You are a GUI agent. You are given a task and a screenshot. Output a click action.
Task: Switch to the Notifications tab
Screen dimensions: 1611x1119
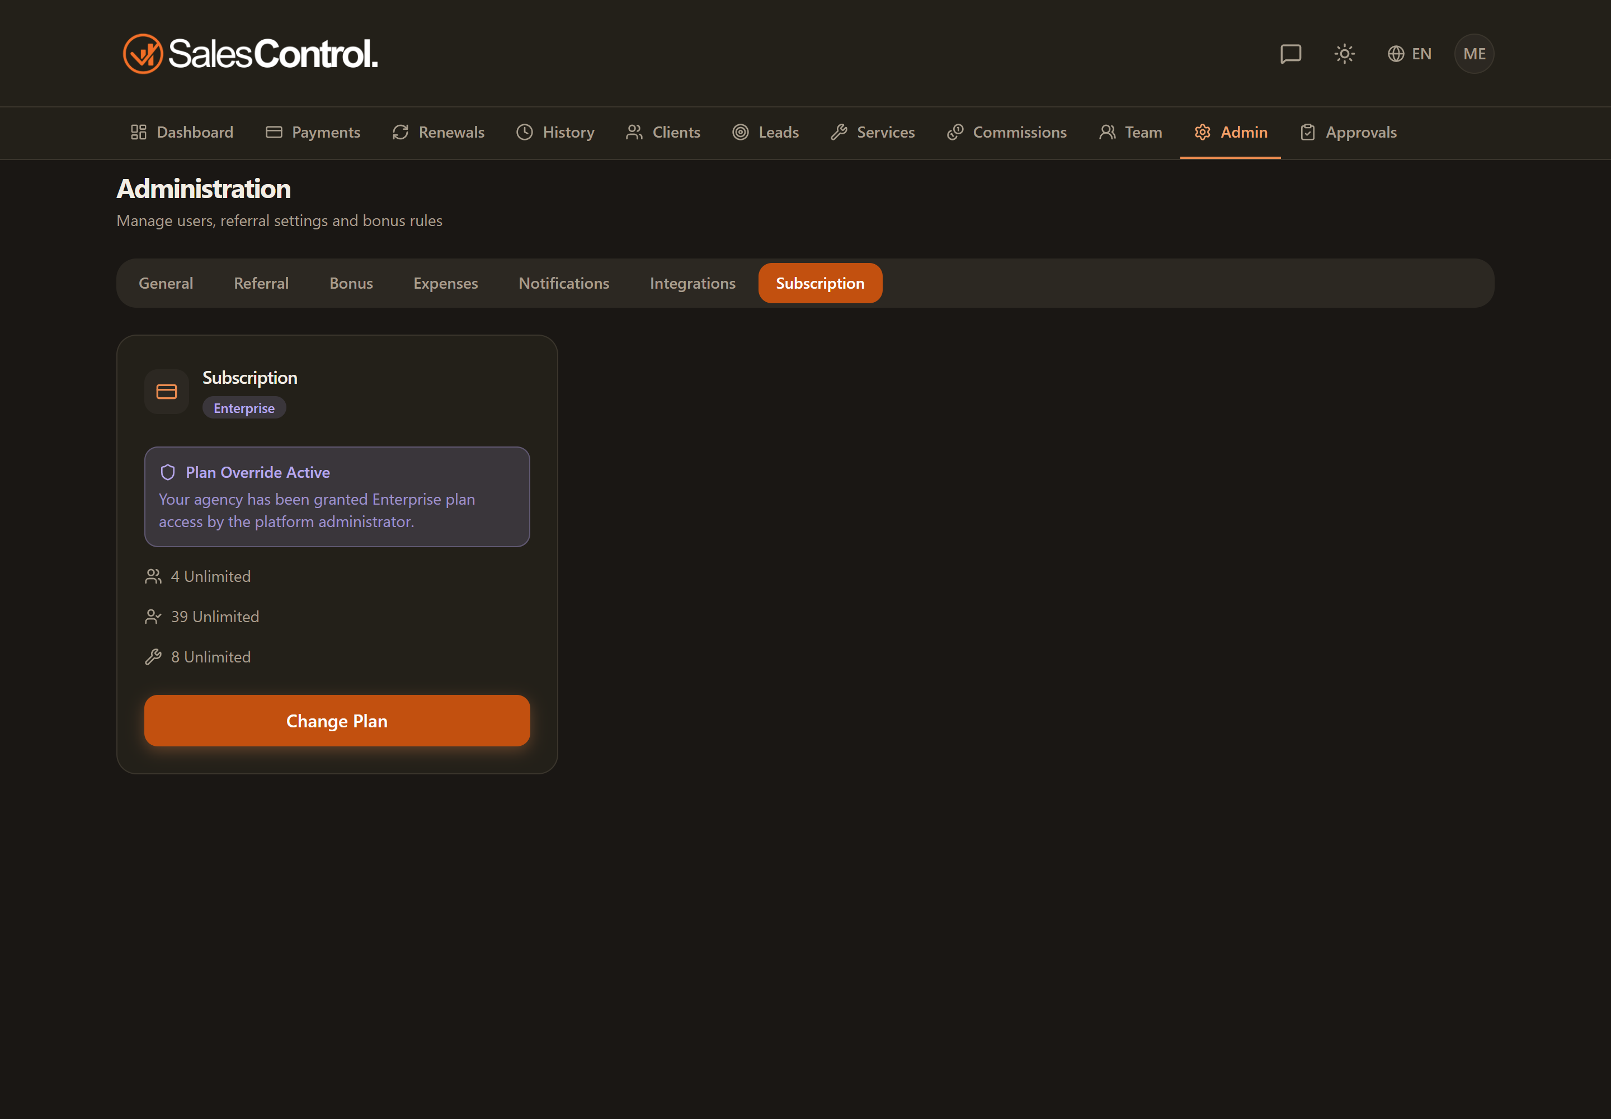[564, 283]
